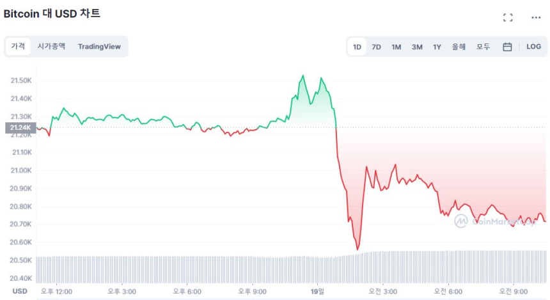Click the highest green peak on chart
This screenshot has height=300, width=550.
(x=302, y=75)
